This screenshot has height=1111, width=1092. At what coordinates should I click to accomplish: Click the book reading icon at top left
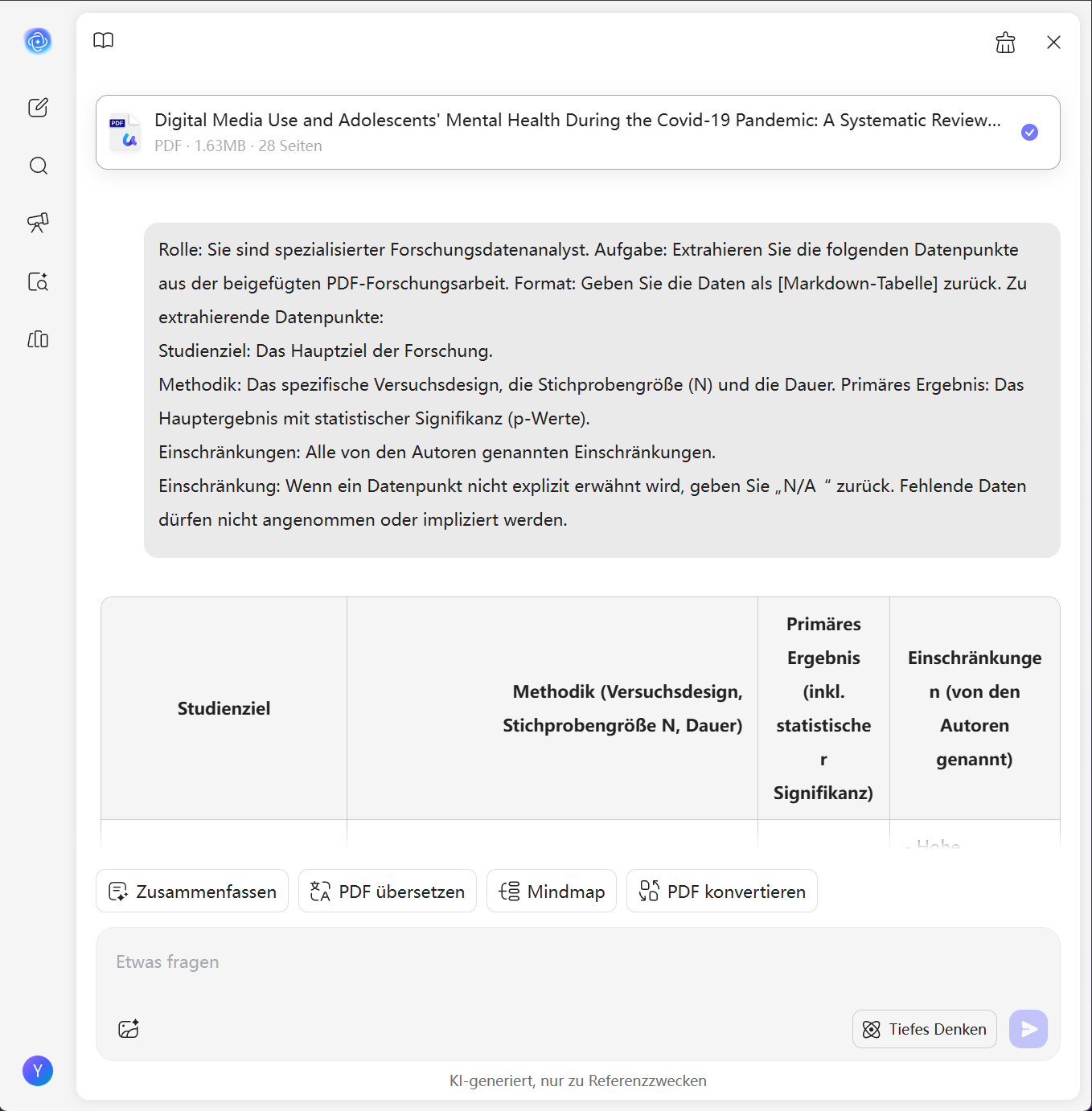click(104, 40)
